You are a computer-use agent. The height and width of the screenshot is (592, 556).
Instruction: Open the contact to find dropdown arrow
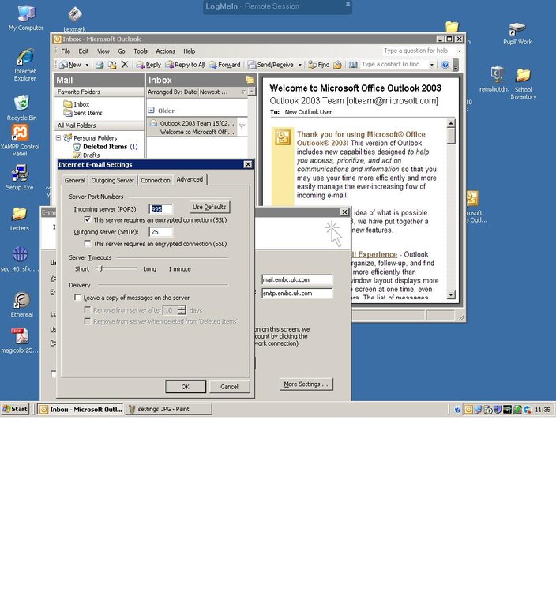431,65
